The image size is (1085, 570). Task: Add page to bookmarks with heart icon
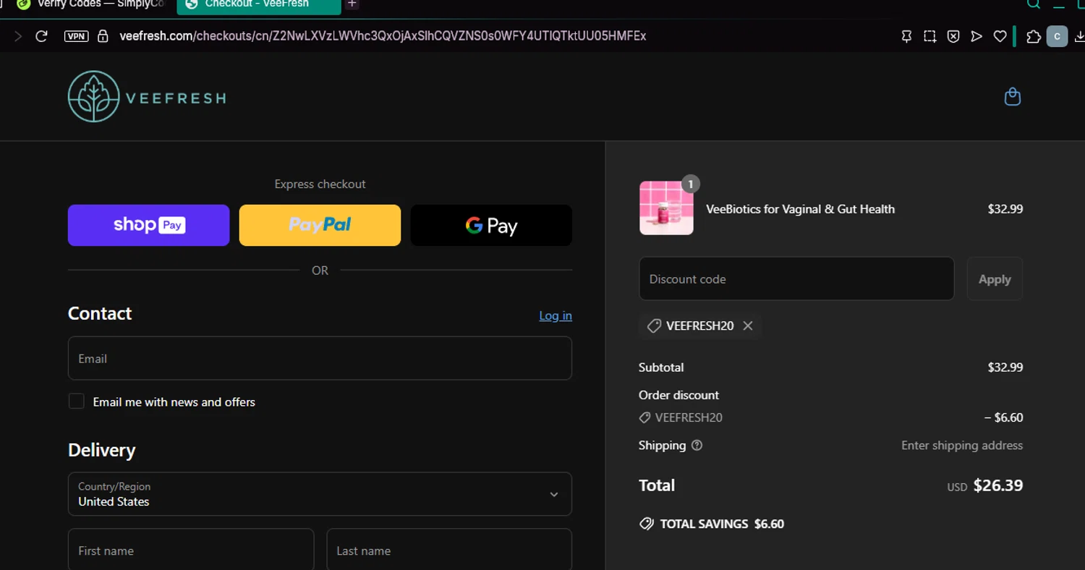click(1000, 36)
